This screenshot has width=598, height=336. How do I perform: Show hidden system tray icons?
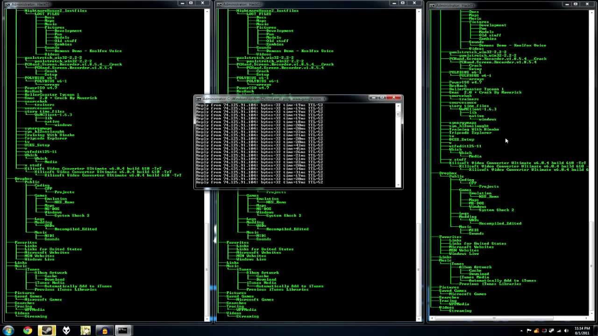pos(521,331)
